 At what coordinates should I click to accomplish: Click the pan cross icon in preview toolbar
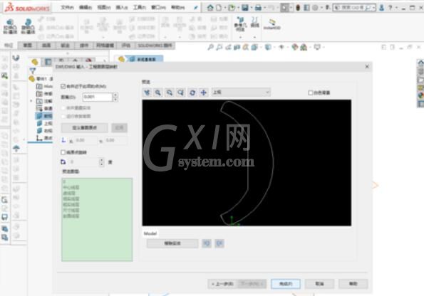click(x=203, y=92)
